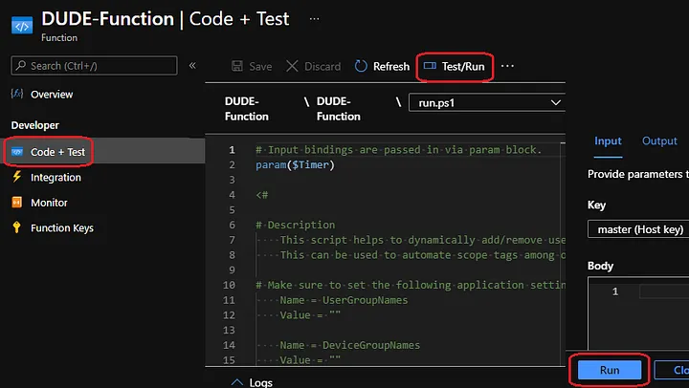689x388 pixels.
Task: Open the Key dropdown showing master (Host key)
Action: click(636, 229)
